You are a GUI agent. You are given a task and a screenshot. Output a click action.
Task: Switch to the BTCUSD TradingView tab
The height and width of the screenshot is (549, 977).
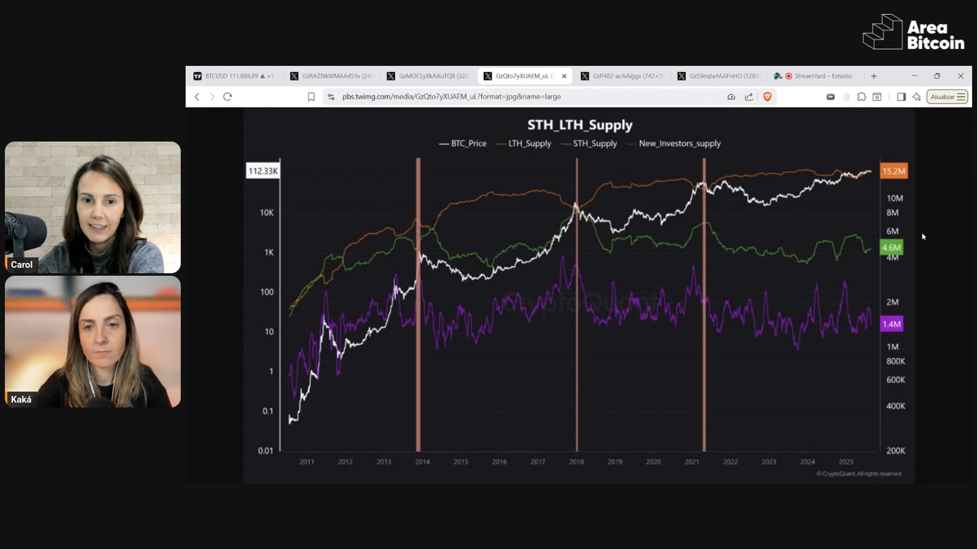coord(234,76)
